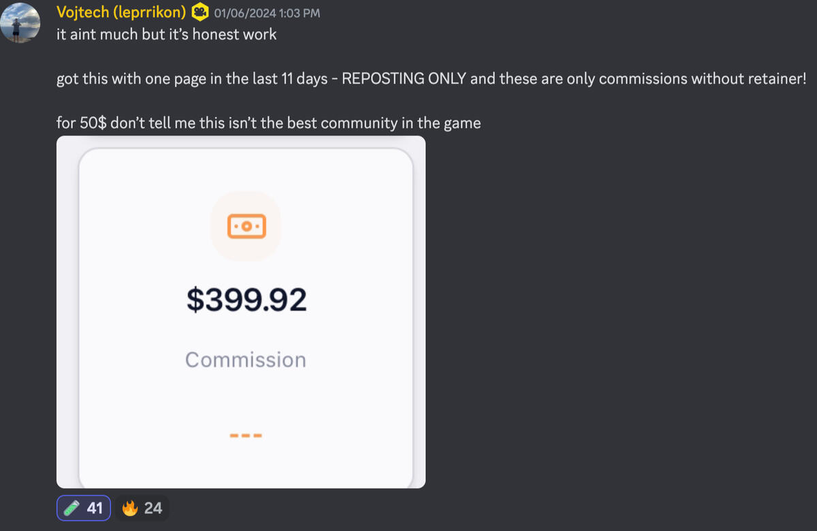Click the Vojtech (leprrikon) username

tap(121, 12)
